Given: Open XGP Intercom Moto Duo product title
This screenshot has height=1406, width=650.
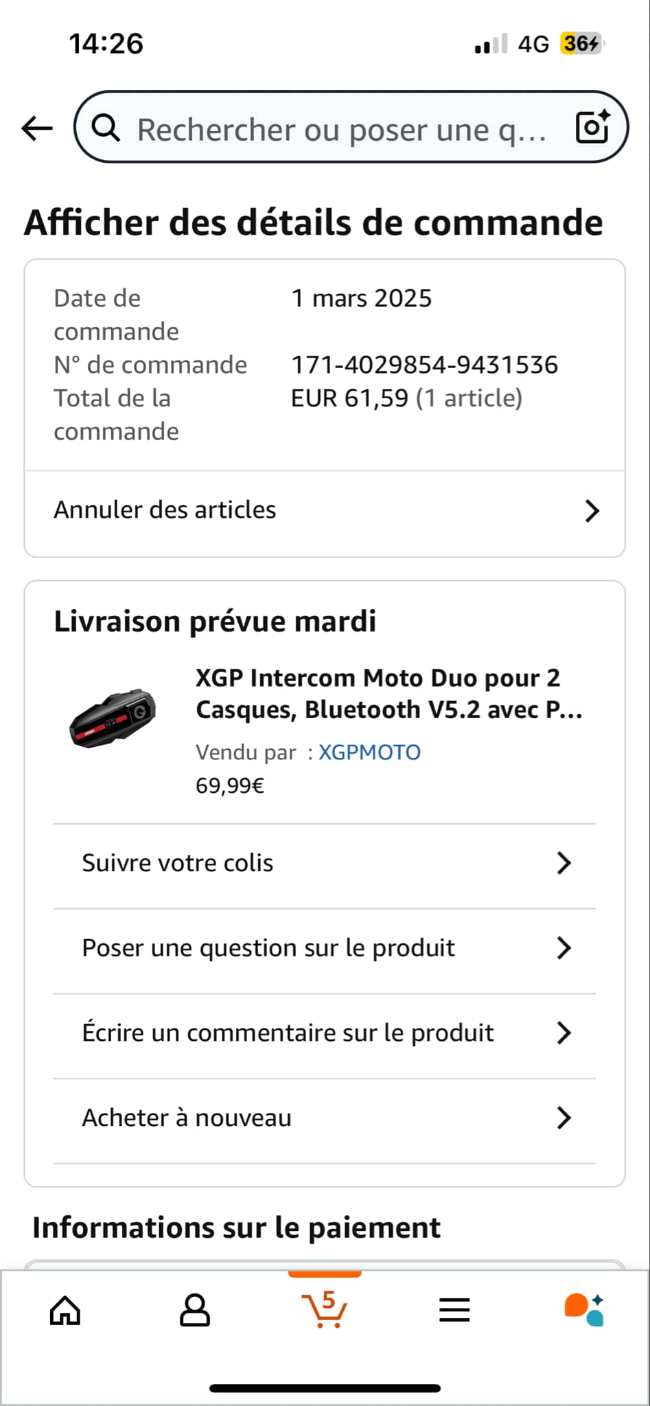Looking at the screenshot, I should point(388,693).
